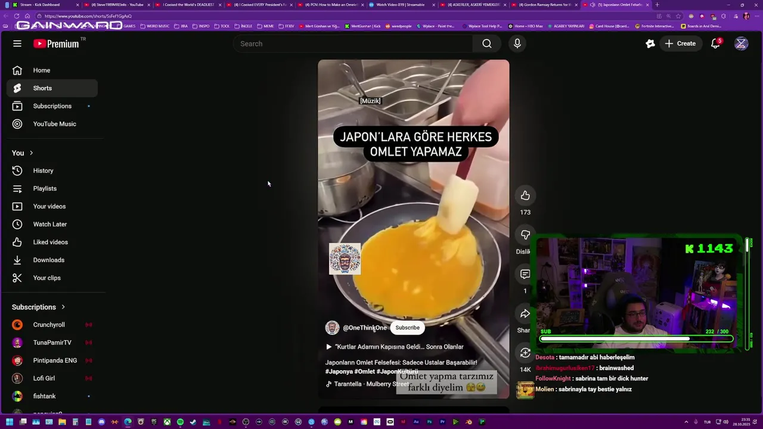The height and width of the screenshot is (429, 763).
Task: Open Playlists in the sidebar
Action: (x=52, y=188)
